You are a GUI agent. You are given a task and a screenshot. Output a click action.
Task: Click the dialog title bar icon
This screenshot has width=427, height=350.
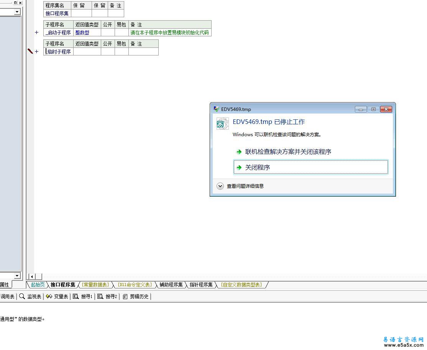coord(216,109)
